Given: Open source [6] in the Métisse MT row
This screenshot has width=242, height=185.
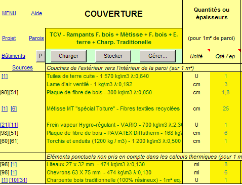Looking at the screenshot, I should (14, 108).
